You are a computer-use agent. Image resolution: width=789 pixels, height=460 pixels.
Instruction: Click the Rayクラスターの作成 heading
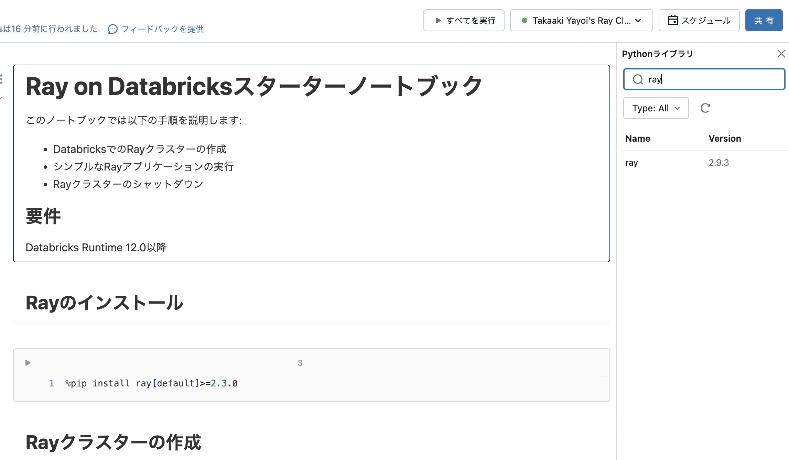click(x=113, y=442)
